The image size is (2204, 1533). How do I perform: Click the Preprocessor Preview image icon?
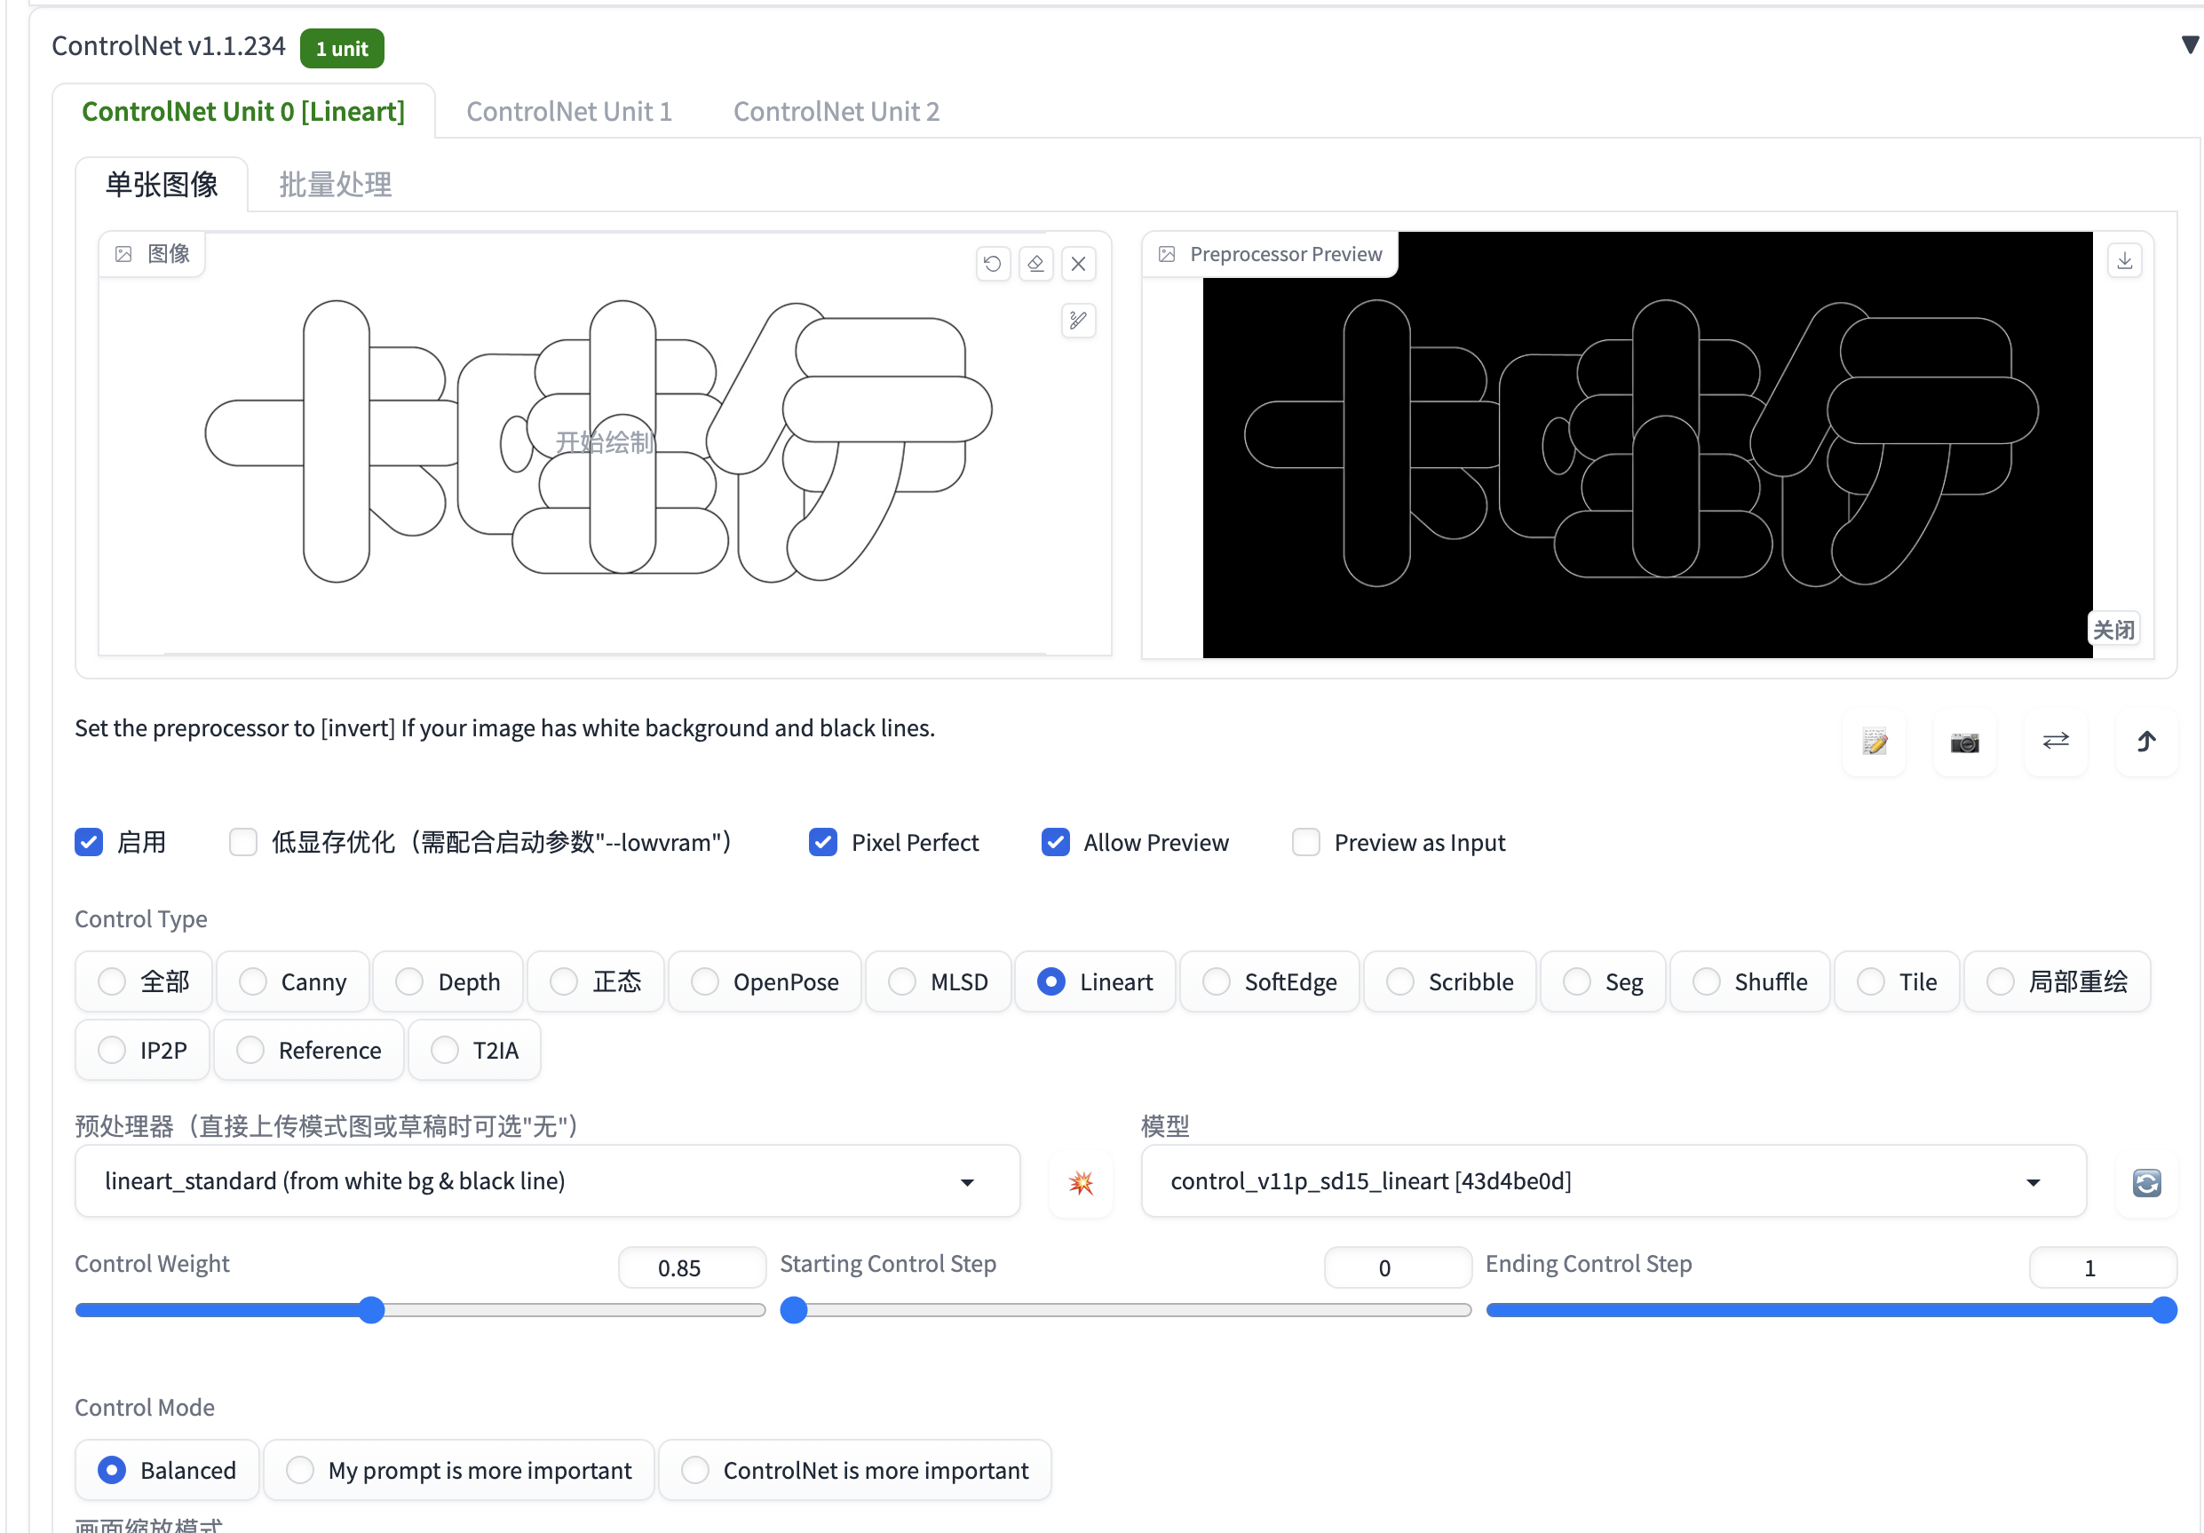tap(1168, 253)
